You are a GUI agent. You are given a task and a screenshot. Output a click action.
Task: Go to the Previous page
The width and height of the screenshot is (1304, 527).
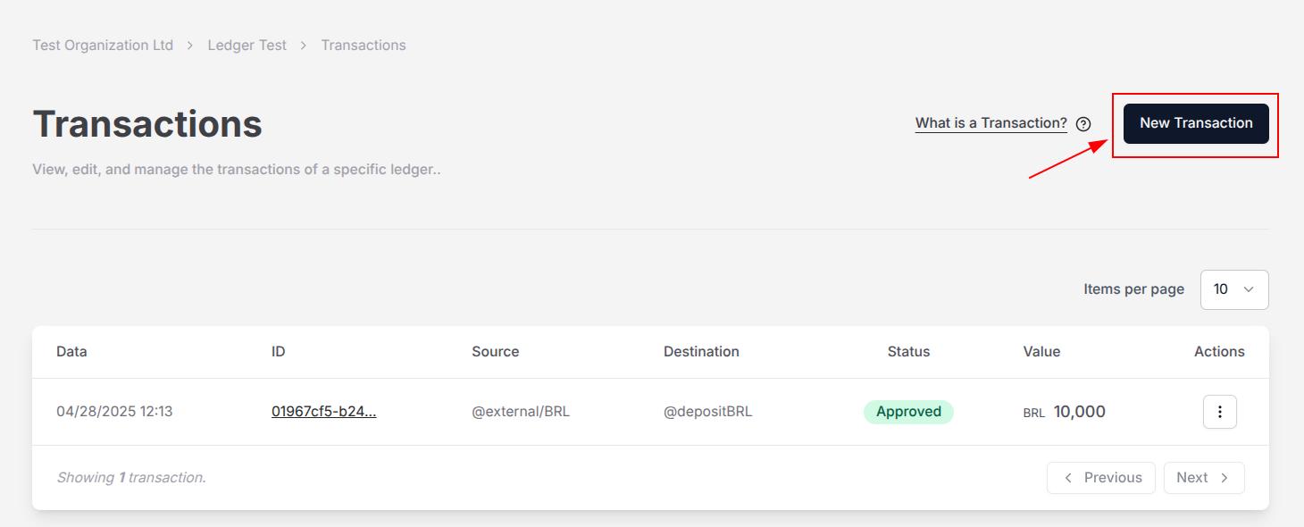click(x=1101, y=478)
